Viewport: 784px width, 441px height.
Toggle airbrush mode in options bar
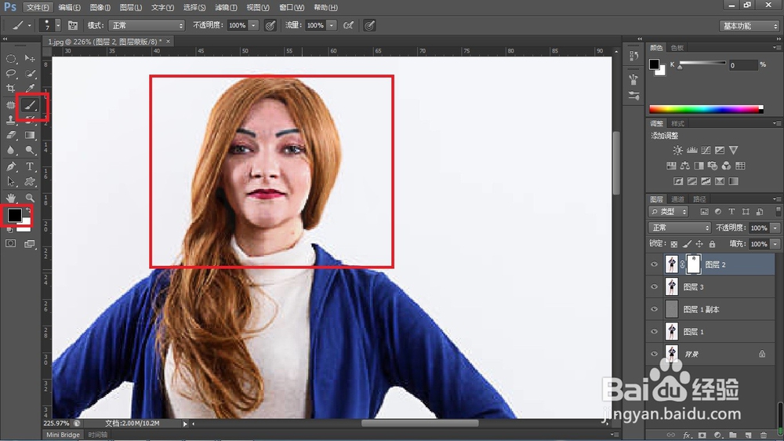(x=349, y=26)
